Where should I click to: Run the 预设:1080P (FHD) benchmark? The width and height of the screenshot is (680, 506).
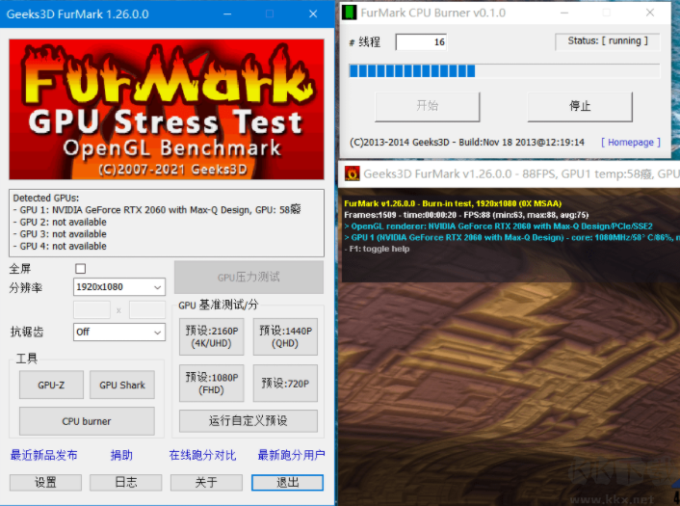coord(212,384)
